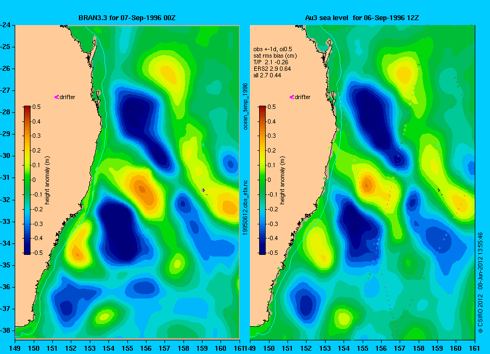This screenshot has height=354, width=490.
Task: Click the left panel title "BRAN3.3 for 07-Sep-1996 00Z"
Action: point(127,18)
